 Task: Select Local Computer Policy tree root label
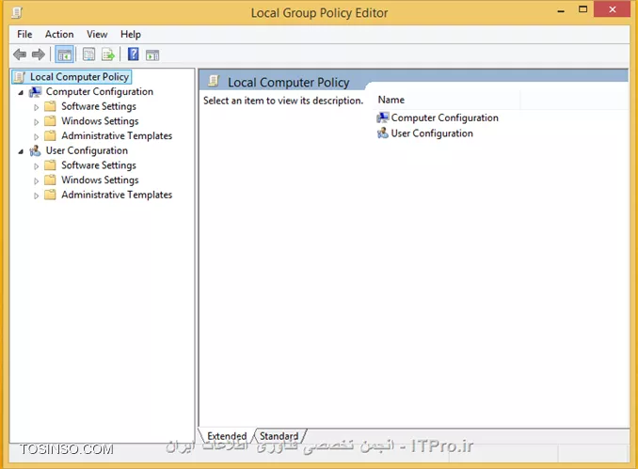79,77
